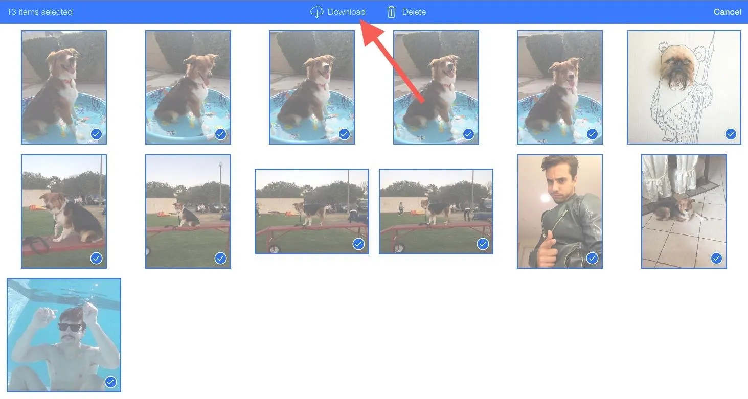Click the Delete text label

[x=414, y=12]
